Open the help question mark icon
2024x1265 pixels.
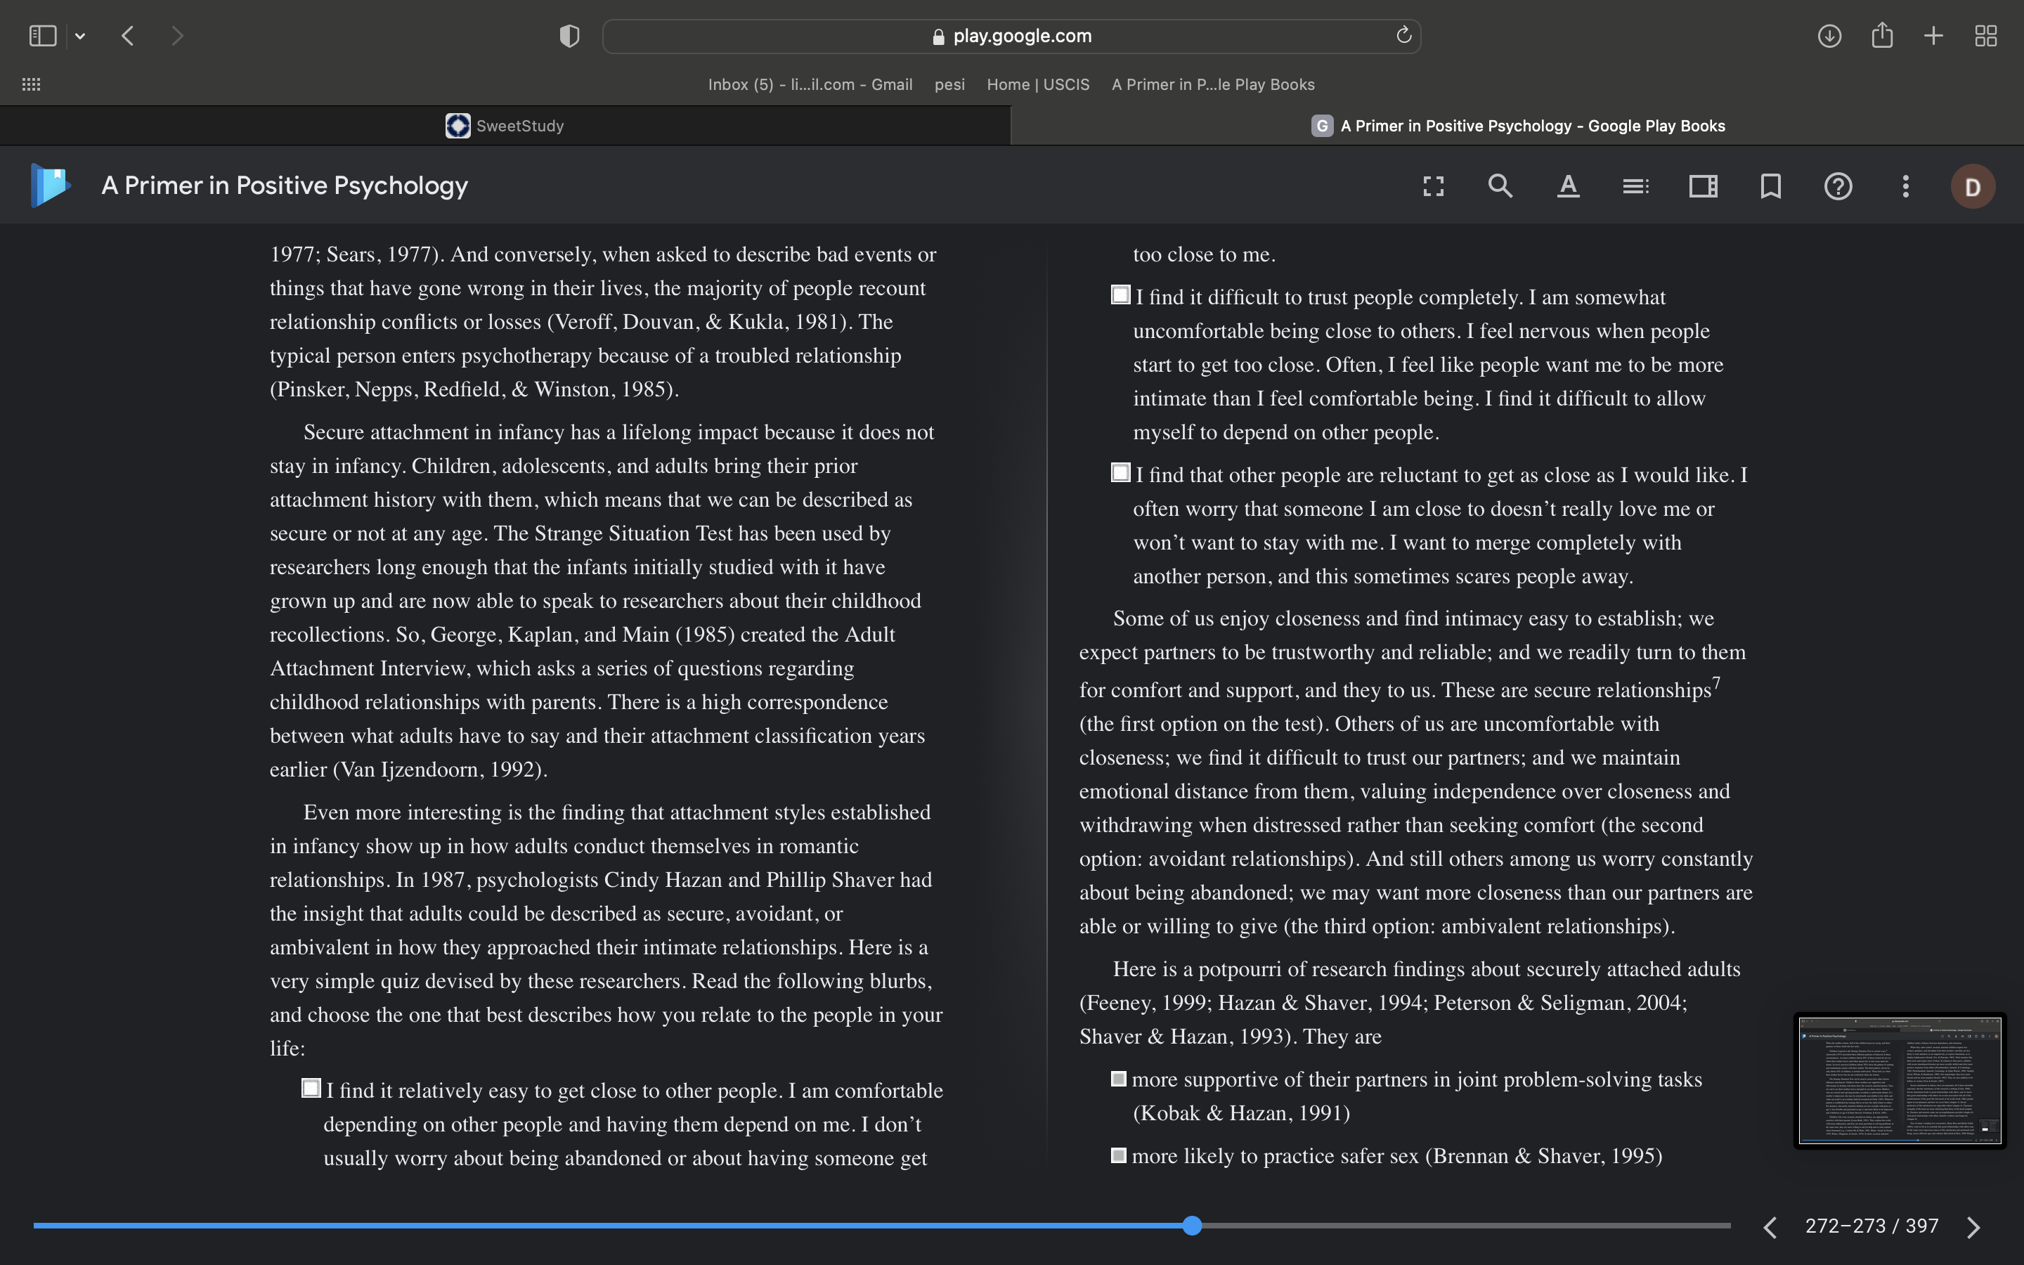[1838, 186]
